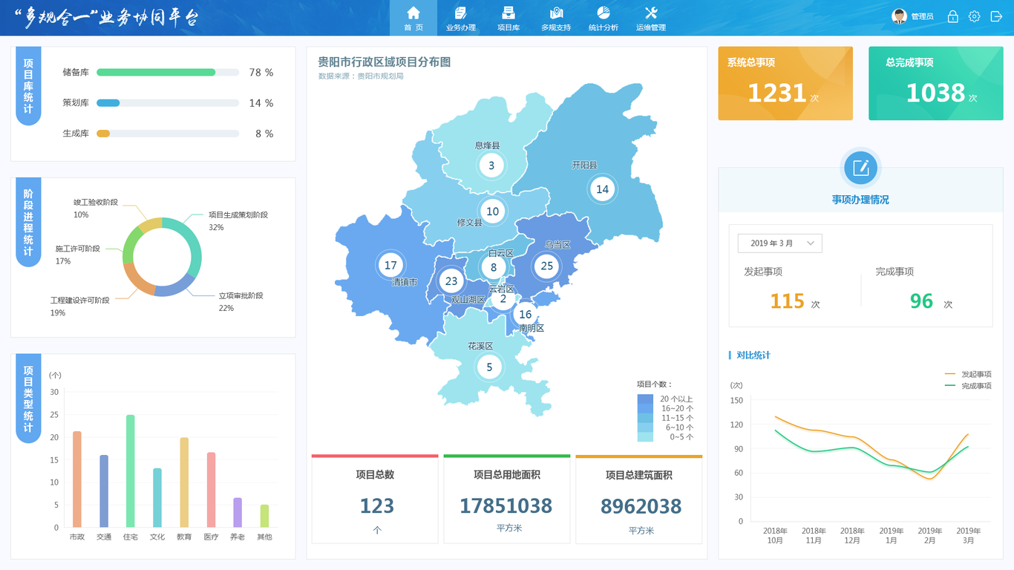1014x570 pixels.
Task: Click the 策划库 progress bar
Action: tap(168, 103)
